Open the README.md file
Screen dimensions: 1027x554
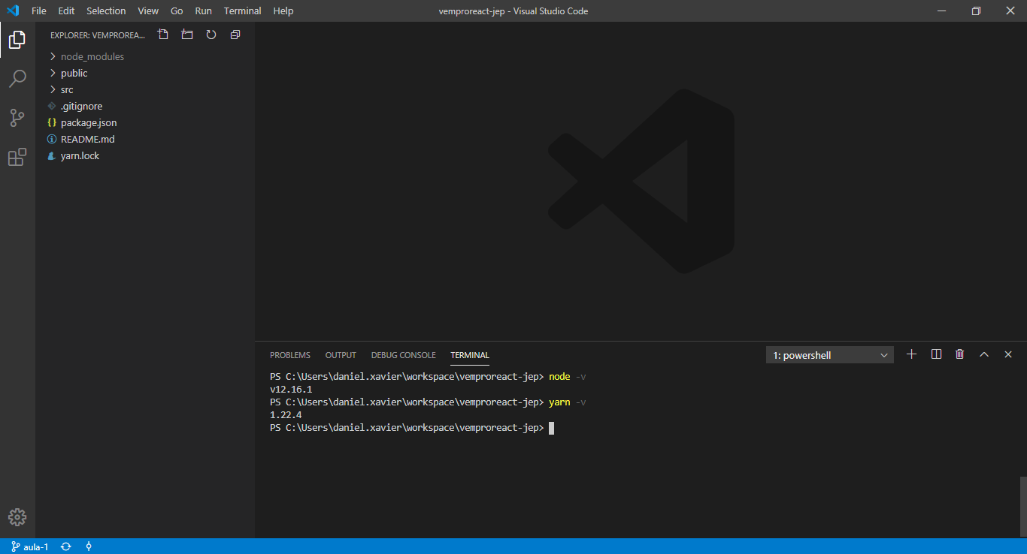click(x=145, y=139)
